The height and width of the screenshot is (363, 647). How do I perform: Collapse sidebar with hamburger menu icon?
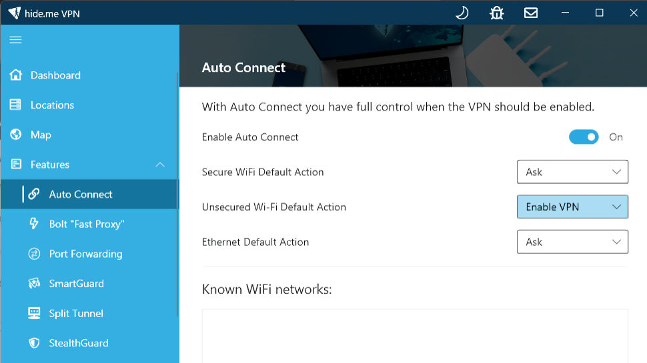[16, 40]
